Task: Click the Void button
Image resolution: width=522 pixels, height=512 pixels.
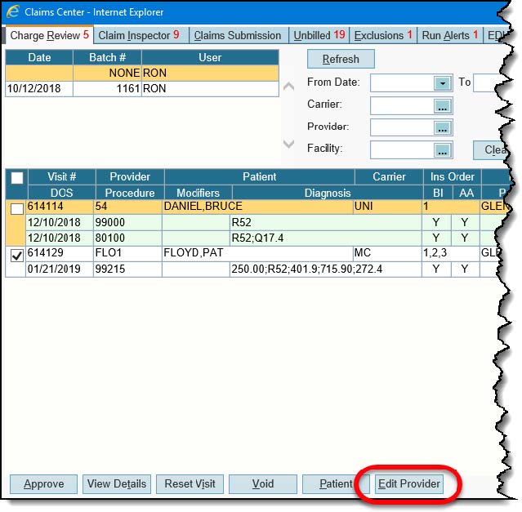Action: [263, 483]
